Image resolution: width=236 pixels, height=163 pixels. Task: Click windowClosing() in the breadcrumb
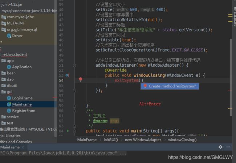pos(182,140)
